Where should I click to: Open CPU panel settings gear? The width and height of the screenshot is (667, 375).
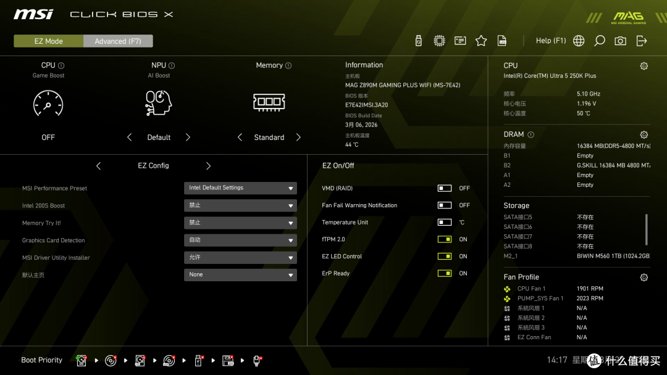644,66
